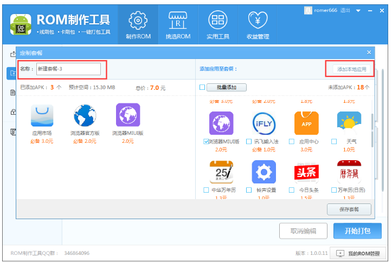
Task: Open the 收益管理 tab
Action: click(258, 25)
